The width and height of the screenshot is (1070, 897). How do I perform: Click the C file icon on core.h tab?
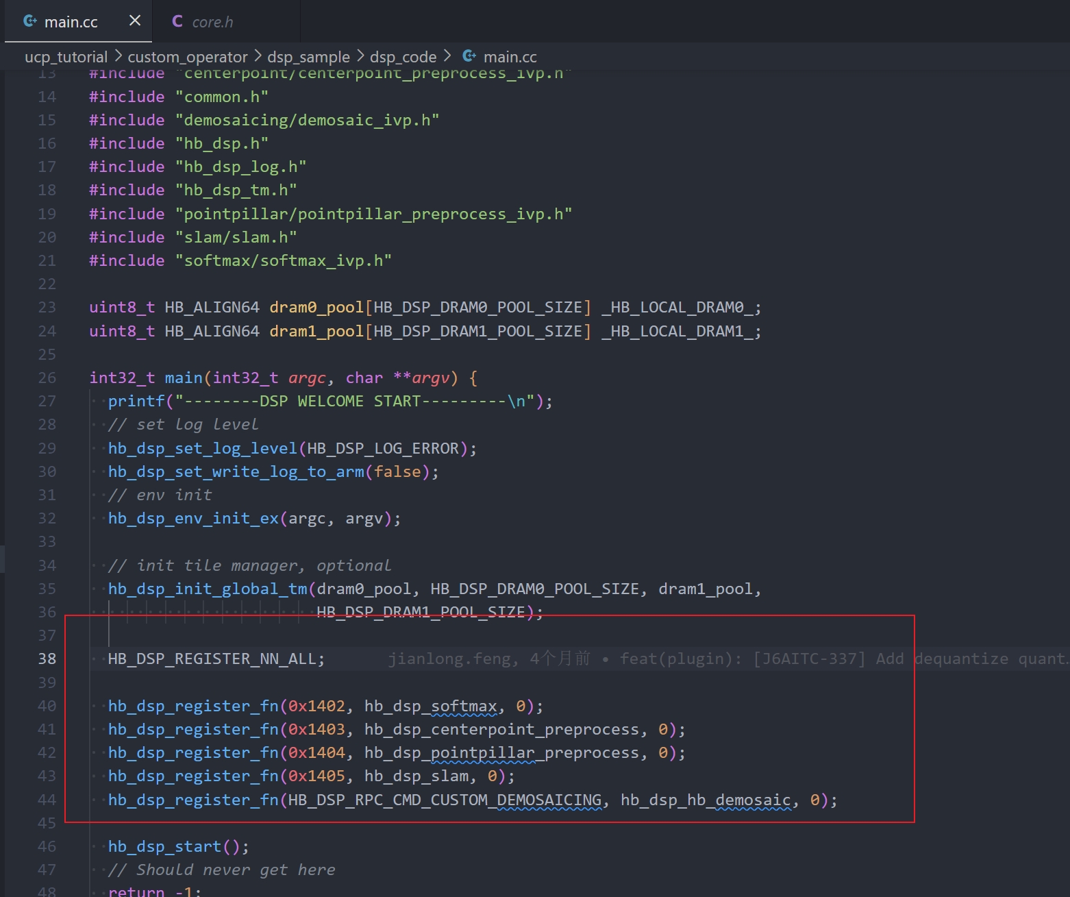177,21
